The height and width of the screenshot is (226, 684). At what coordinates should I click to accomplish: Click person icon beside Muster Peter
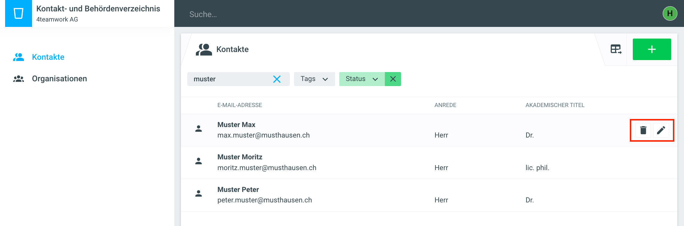click(x=199, y=194)
